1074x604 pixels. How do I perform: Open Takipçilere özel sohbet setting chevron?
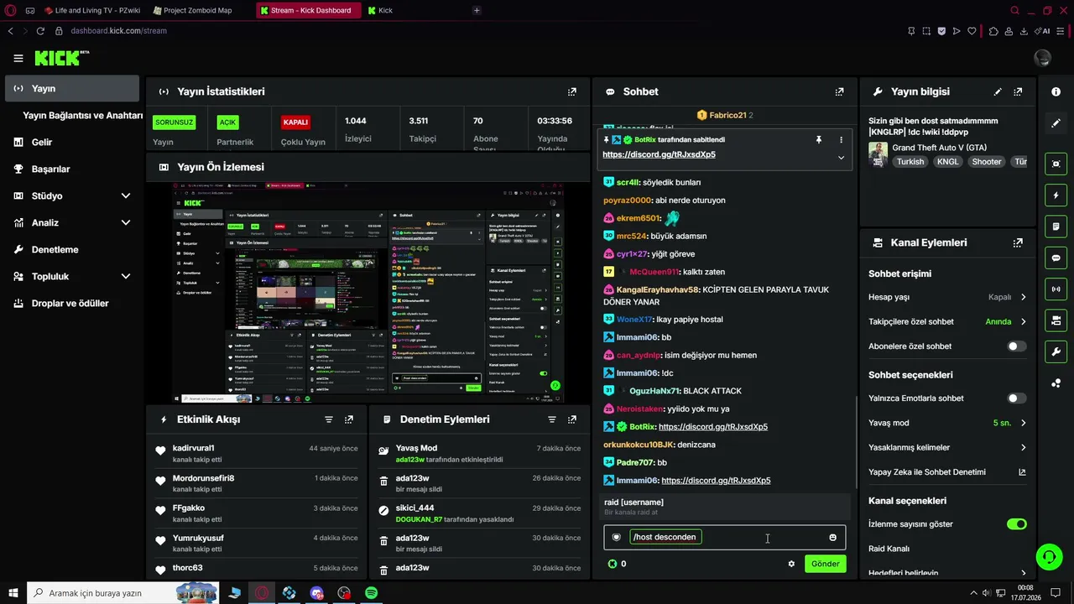click(1023, 321)
